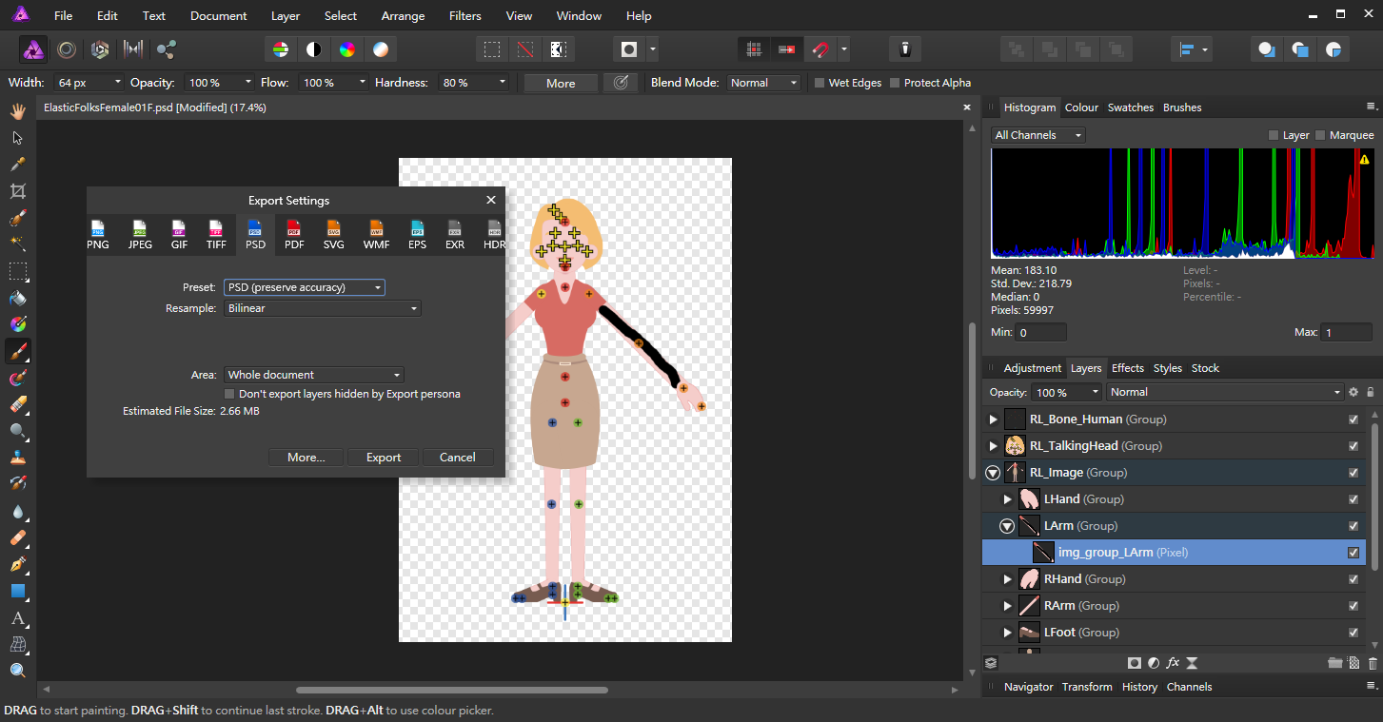Apply Auto Contrast from toolbar
The width and height of the screenshot is (1383, 722).
click(313, 49)
